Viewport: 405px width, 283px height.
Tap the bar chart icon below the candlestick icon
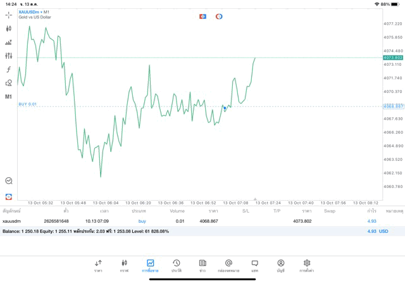[x=9, y=42]
